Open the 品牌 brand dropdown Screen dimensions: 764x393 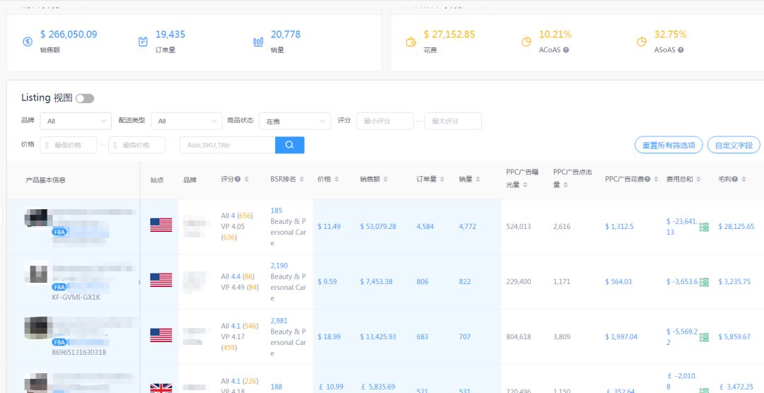click(76, 122)
